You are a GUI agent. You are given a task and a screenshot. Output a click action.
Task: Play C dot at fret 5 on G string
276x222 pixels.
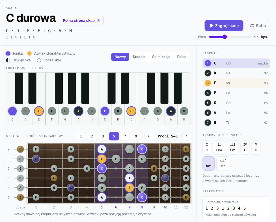(102, 169)
